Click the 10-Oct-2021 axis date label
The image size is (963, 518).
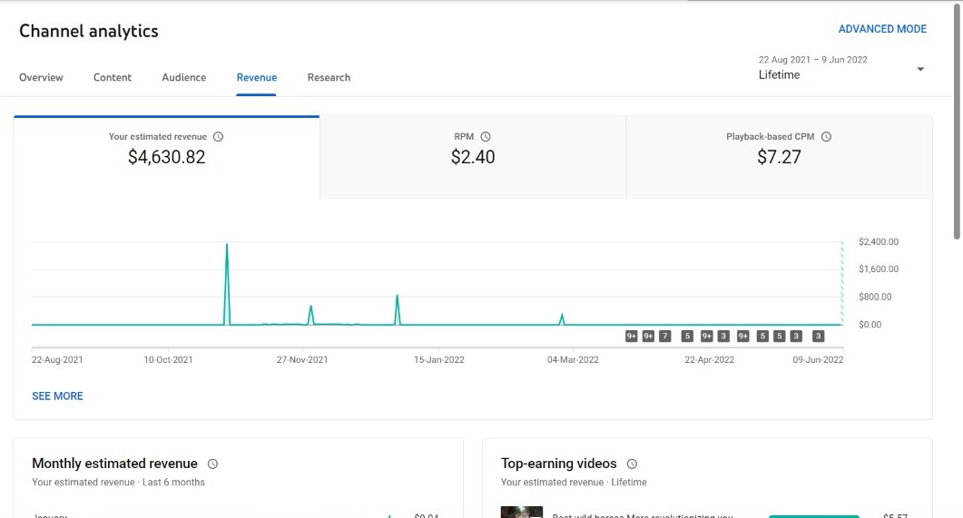tap(168, 359)
